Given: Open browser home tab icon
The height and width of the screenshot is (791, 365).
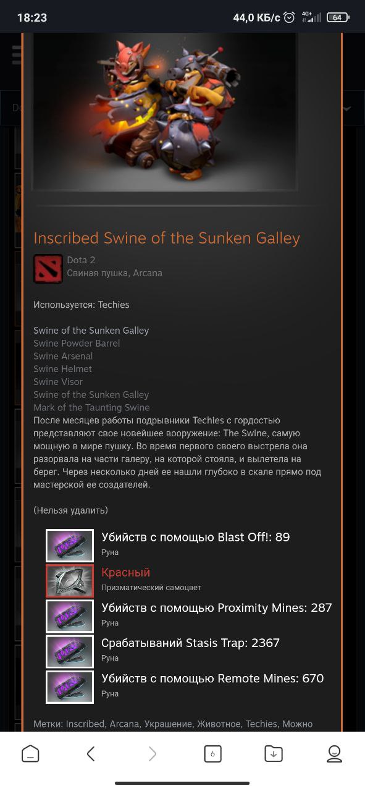Looking at the screenshot, I should coord(30,753).
